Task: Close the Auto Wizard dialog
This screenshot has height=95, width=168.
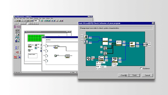Action: coord(153,23)
